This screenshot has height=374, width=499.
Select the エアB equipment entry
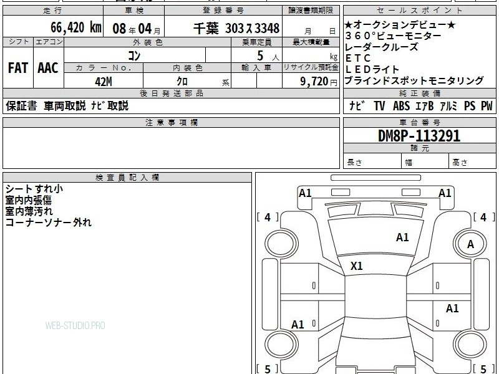click(424, 105)
